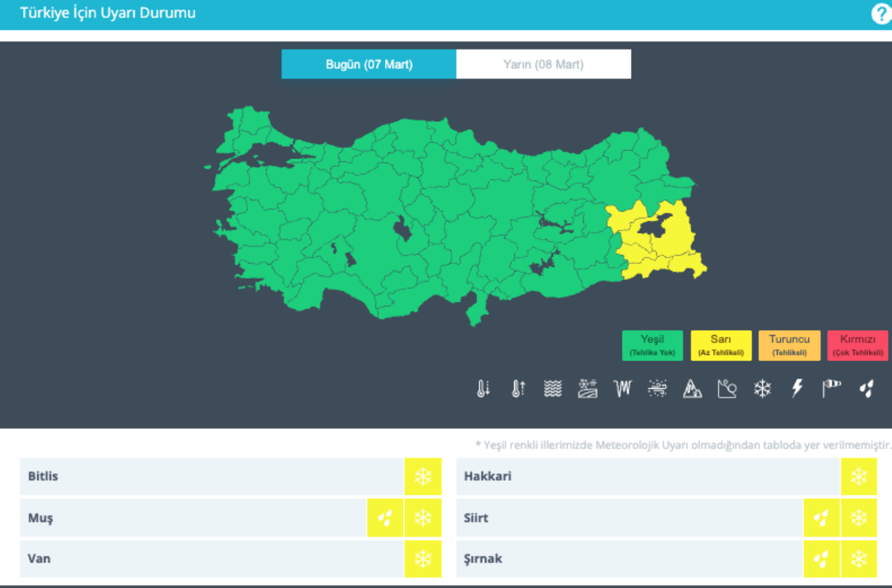Click the lightning bolt icon
The width and height of the screenshot is (892, 588).
[797, 389]
